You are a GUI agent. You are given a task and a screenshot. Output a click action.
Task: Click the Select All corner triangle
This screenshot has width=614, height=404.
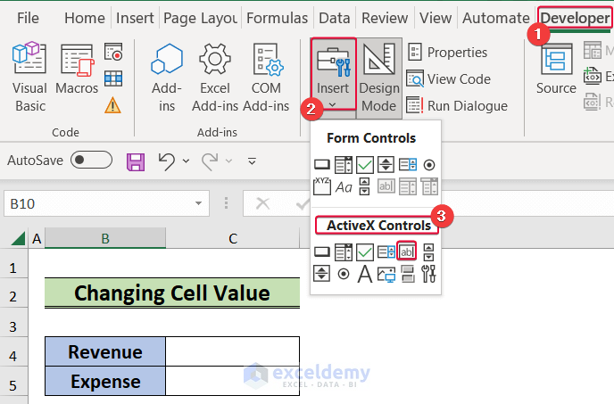(17, 238)
